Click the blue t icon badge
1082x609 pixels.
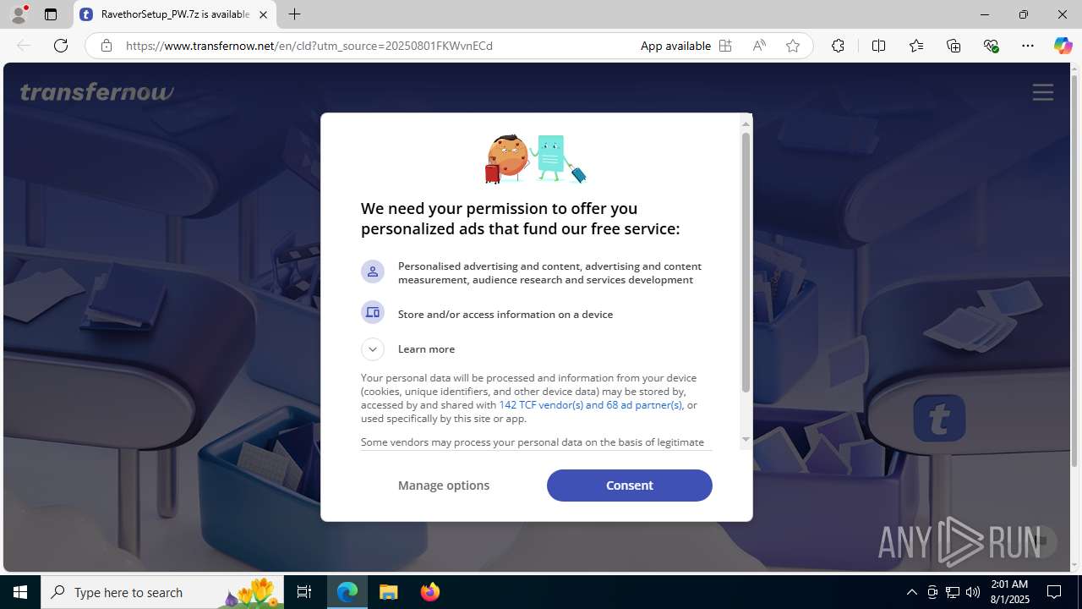tap(939, 418)
